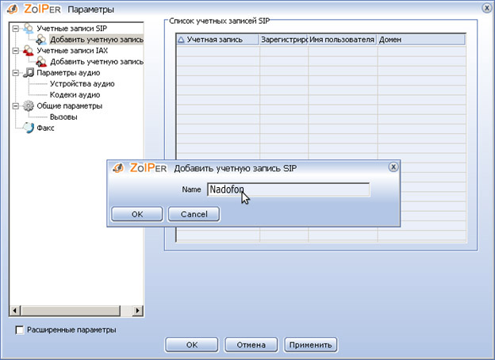Click the audio parameters music note icon
Image resolution: width=495 pixels, height=360 pixels.
click(28, 73)
